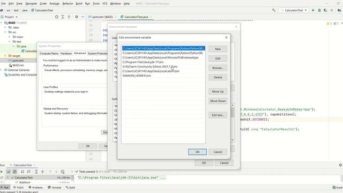The height and width of the screenshot is (193, 343).
Task: Open the TODO tool window
Action: coord(18,188)
